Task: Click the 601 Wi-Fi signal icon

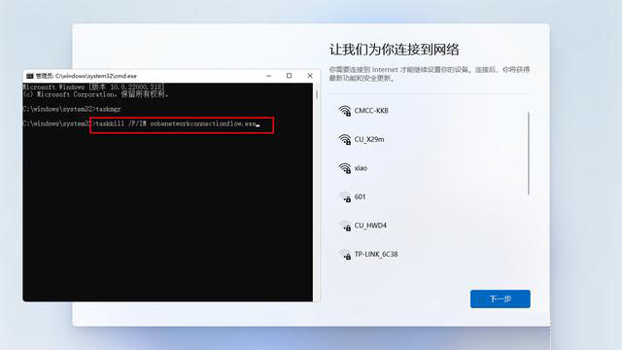Action: [345, 196]
